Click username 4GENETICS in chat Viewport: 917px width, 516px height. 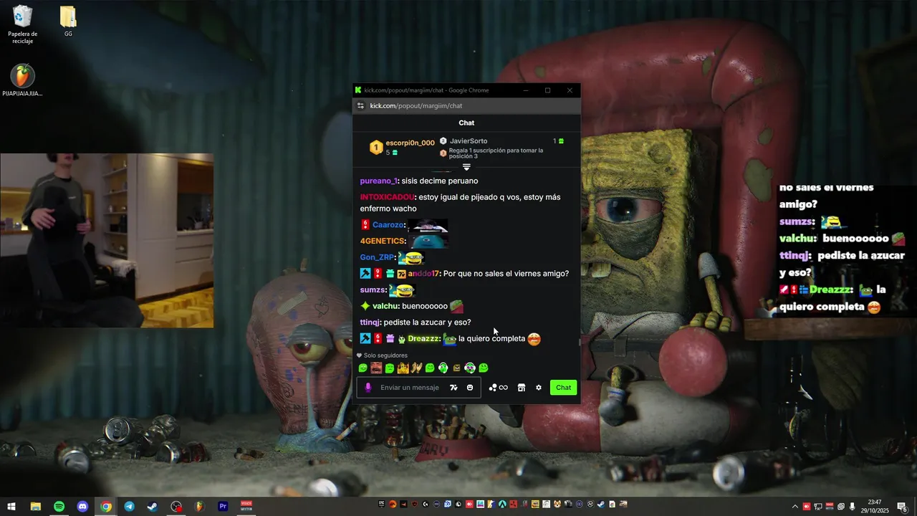[383, 242]
